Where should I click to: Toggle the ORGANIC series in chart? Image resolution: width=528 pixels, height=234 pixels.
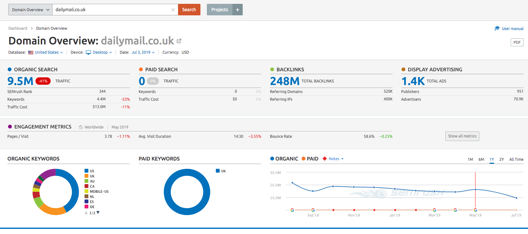click(x=284, y=159)
